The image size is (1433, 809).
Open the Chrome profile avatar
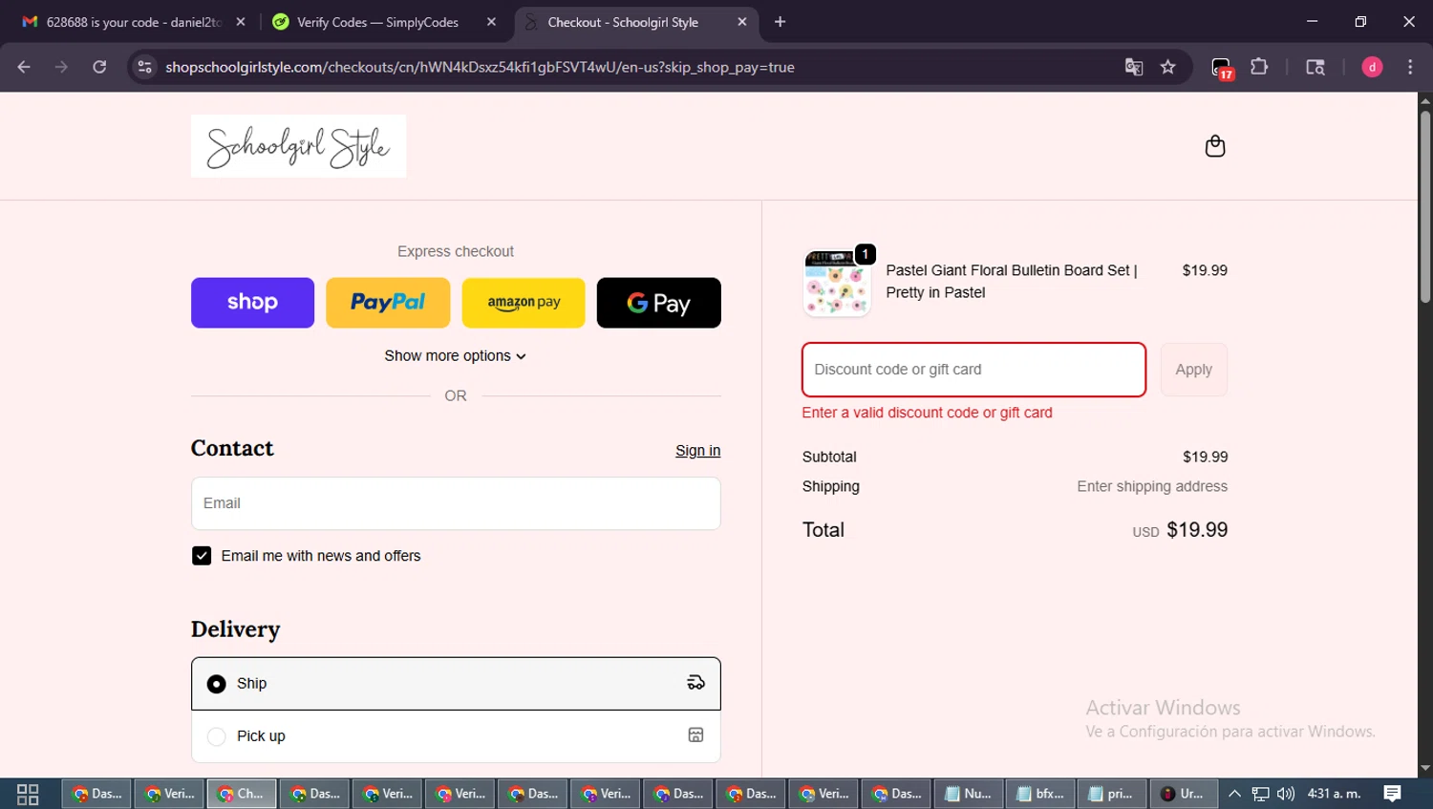coord(1372,67)
